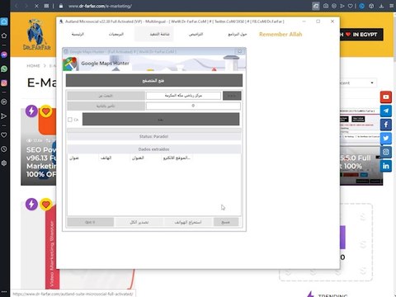Click the العنوان column header

pos(138,158)
